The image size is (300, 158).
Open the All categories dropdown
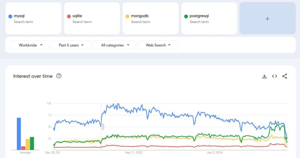(x=114, y=45)
